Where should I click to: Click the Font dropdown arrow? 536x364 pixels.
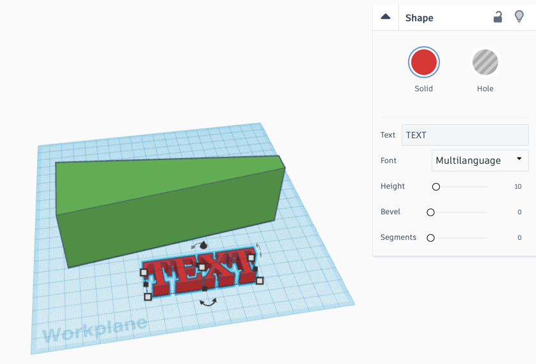(519, 159)
